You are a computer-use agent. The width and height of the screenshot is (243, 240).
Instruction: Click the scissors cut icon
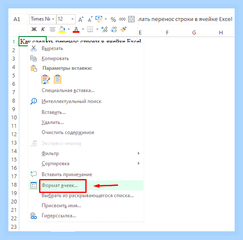34,48
